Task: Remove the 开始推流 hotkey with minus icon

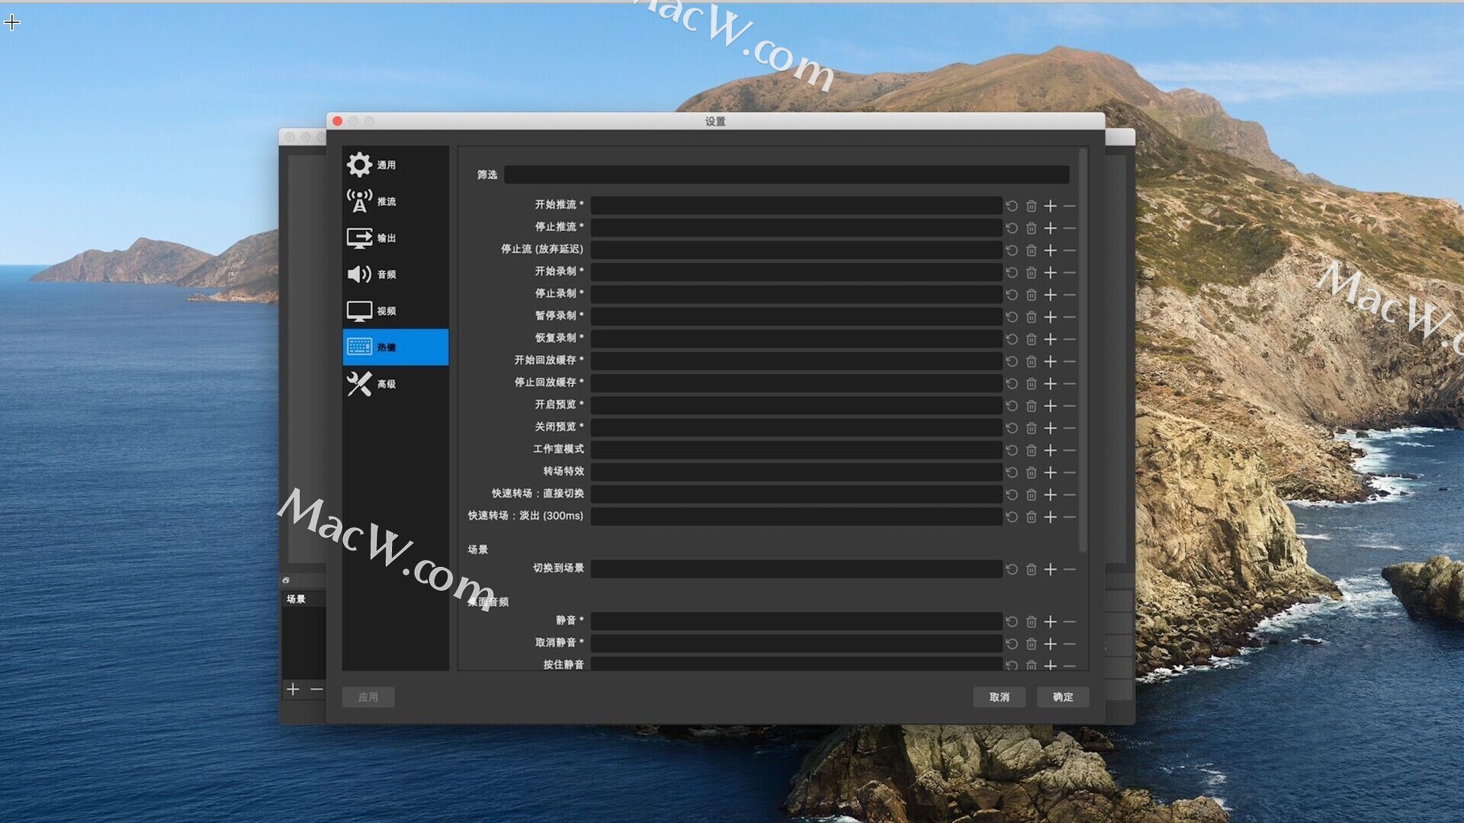Action: coord(1069,206)
